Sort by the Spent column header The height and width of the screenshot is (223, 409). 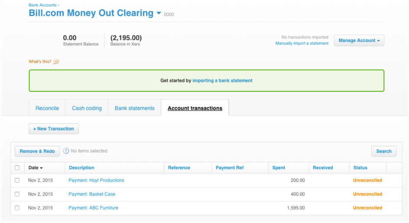pyautogui.click(x=279, y=168)
